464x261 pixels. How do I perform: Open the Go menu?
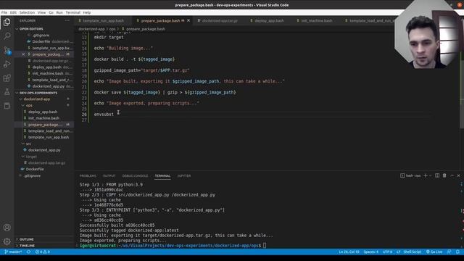coord(51,12)
